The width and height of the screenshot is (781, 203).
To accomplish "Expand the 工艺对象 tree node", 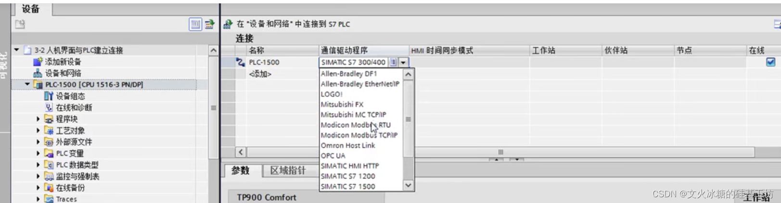I will pos(38,130).
